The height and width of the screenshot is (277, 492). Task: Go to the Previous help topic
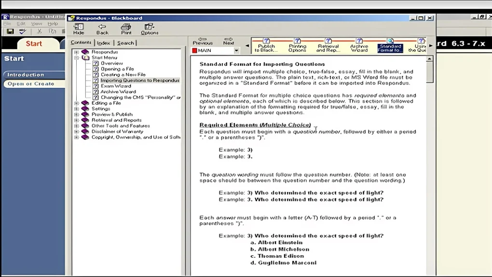(x=203, y=41)
